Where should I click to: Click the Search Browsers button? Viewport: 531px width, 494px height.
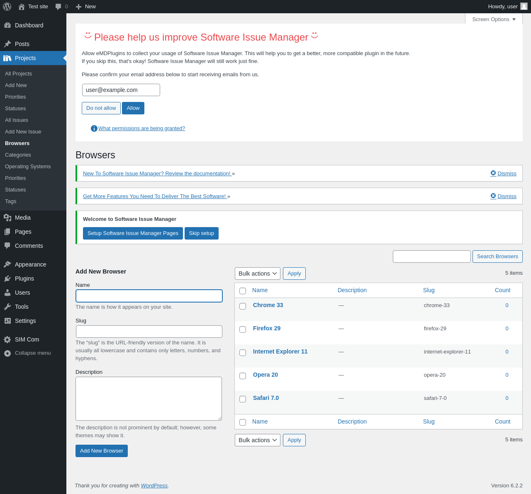tap(497, 257)
